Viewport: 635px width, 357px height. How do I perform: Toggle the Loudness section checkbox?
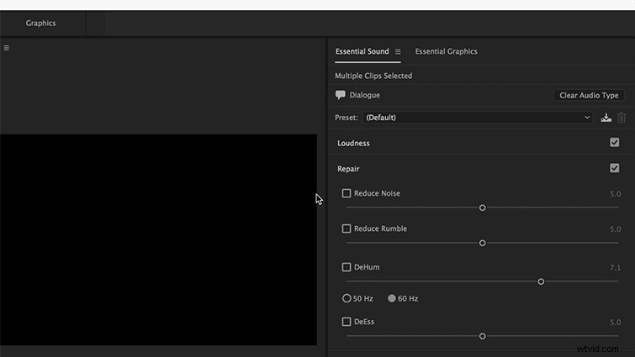point(614,142)
